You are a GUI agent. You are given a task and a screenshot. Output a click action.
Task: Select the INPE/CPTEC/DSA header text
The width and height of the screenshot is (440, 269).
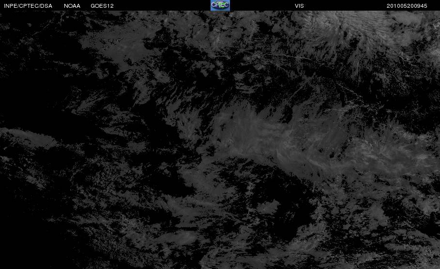28,6
